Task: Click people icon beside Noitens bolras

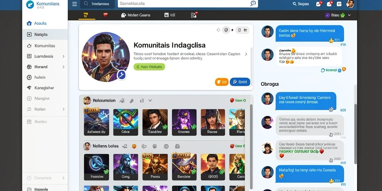Action: (125, 146)
